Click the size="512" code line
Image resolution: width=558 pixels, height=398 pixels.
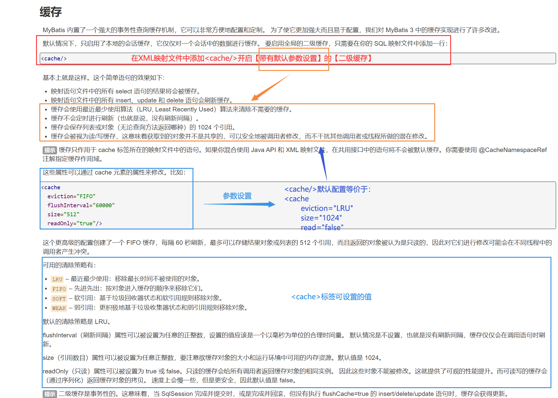tap(63, 214)
